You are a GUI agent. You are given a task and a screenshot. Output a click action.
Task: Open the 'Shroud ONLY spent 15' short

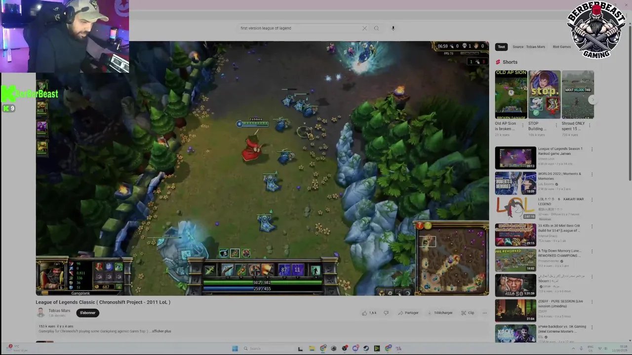[x=578, y=94]
